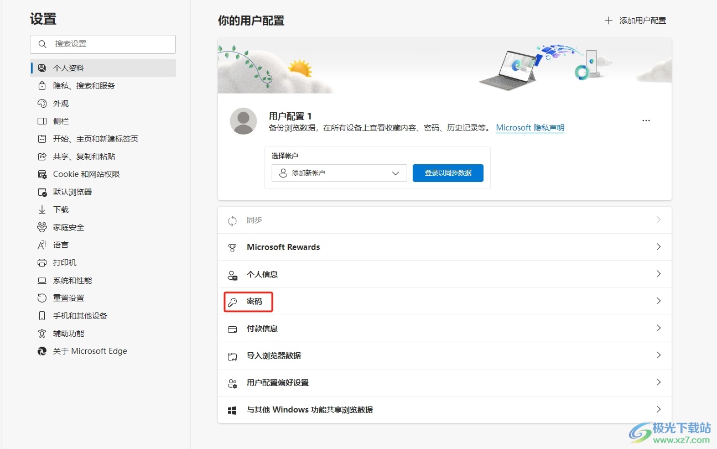This screenshot has height=449, width=717.
Task: Click the user avatar of 用户配置 1
Action: 243,121
